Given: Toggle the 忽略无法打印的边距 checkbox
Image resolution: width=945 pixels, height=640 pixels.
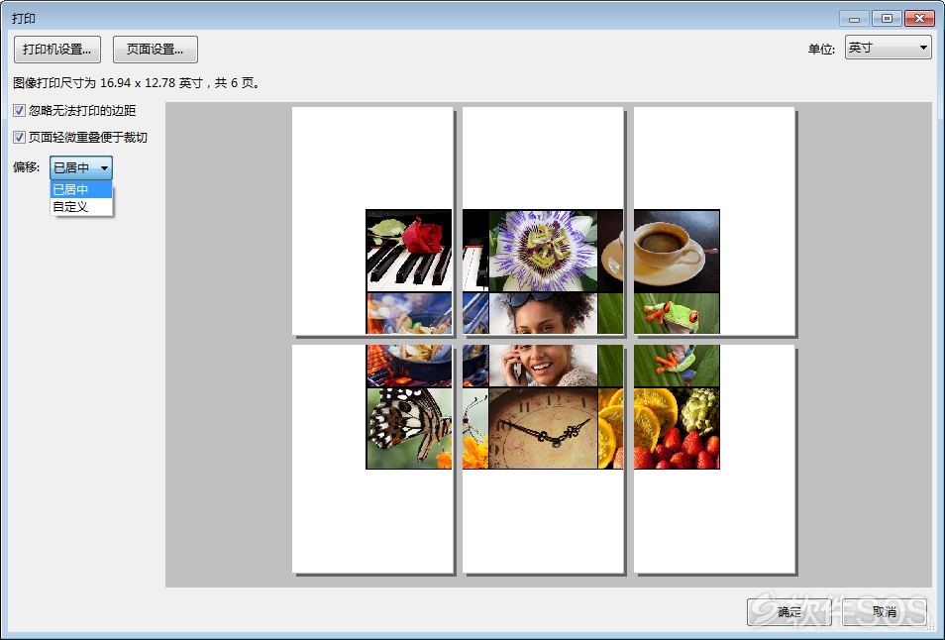Looking at the screenshot, I should tap(19, 110).
